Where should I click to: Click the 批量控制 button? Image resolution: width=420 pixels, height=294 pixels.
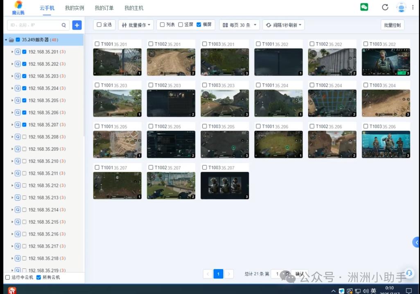tap(392, 25)
